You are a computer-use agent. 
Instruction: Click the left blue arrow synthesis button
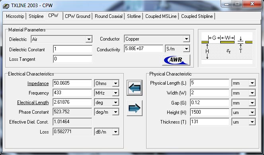pos(135,88)
